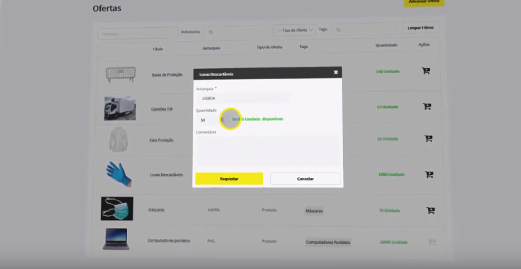Close the Luvas Descartáveis dialog
This screenshot has height=269, width=521.
pyautogui.click(x=336, y=72)
